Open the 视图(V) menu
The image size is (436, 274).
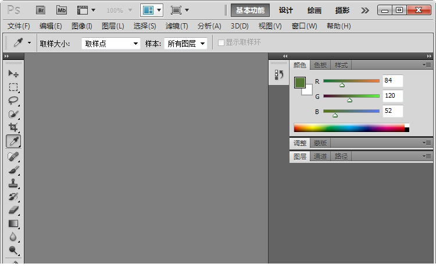tap(270, 26)
